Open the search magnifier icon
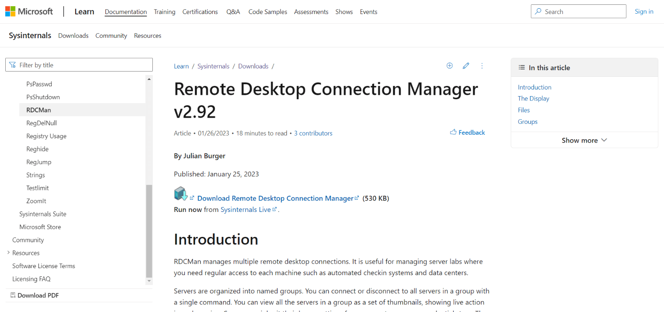 [x=538, y=11]
